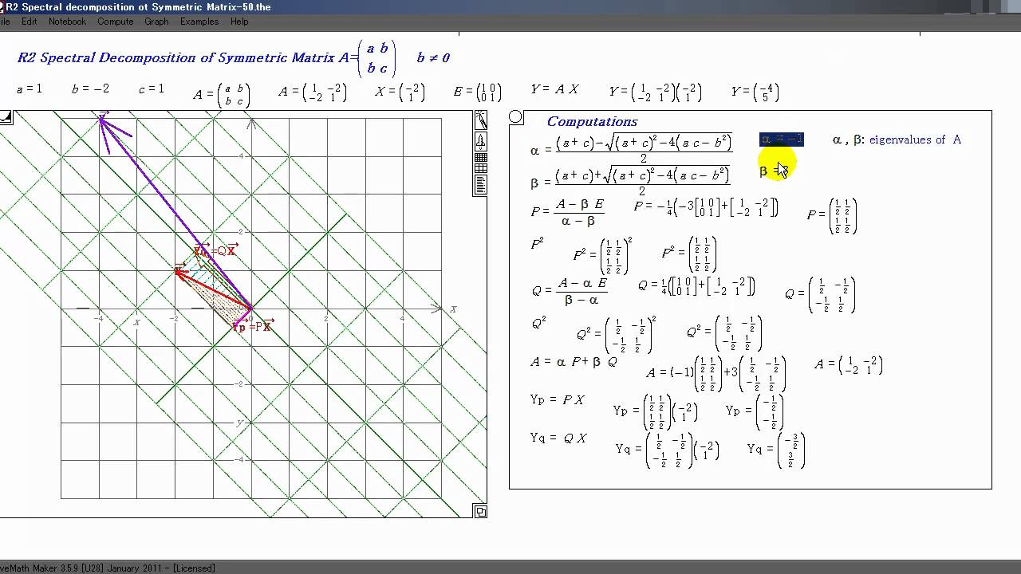Screen dimensions: 1021x574
Task: Click the circle marker on the Computations box
Action: pos(516,118)
